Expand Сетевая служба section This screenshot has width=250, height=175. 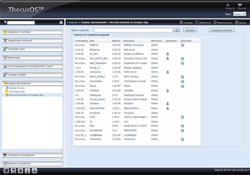(x=32, y=75)
